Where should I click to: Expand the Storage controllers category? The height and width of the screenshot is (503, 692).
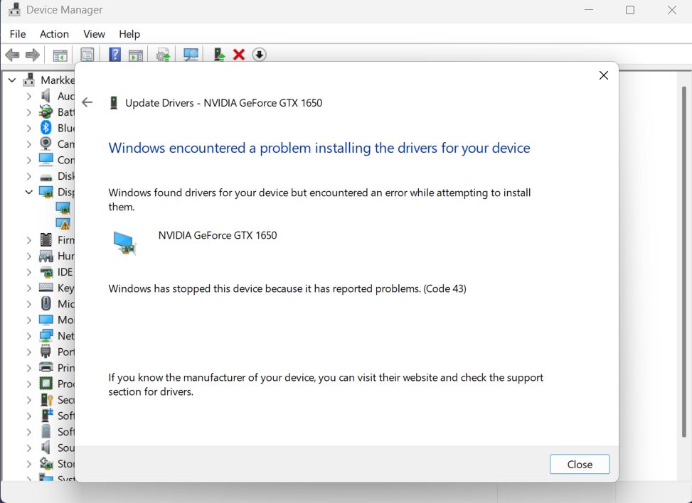point(28,463)
